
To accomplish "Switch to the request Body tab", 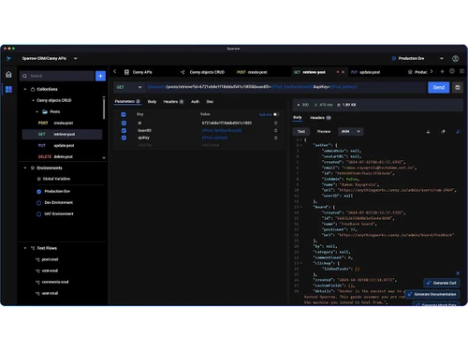I will click(x=152, y=102).
